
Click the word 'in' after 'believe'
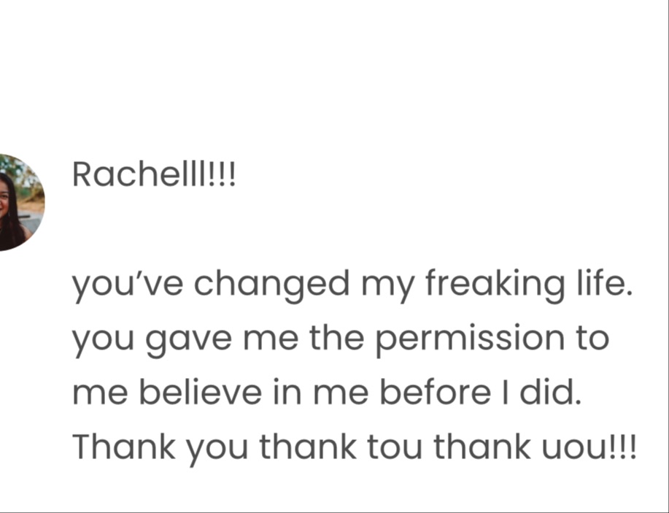pyautogui.click(x=287, y=392)
